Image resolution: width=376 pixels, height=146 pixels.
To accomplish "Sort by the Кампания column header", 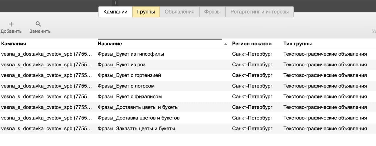I will point(14,44).
